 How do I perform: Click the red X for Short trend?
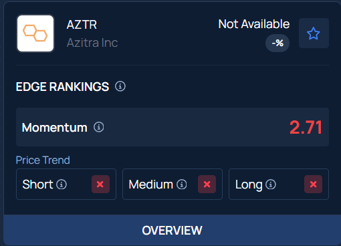100,184
